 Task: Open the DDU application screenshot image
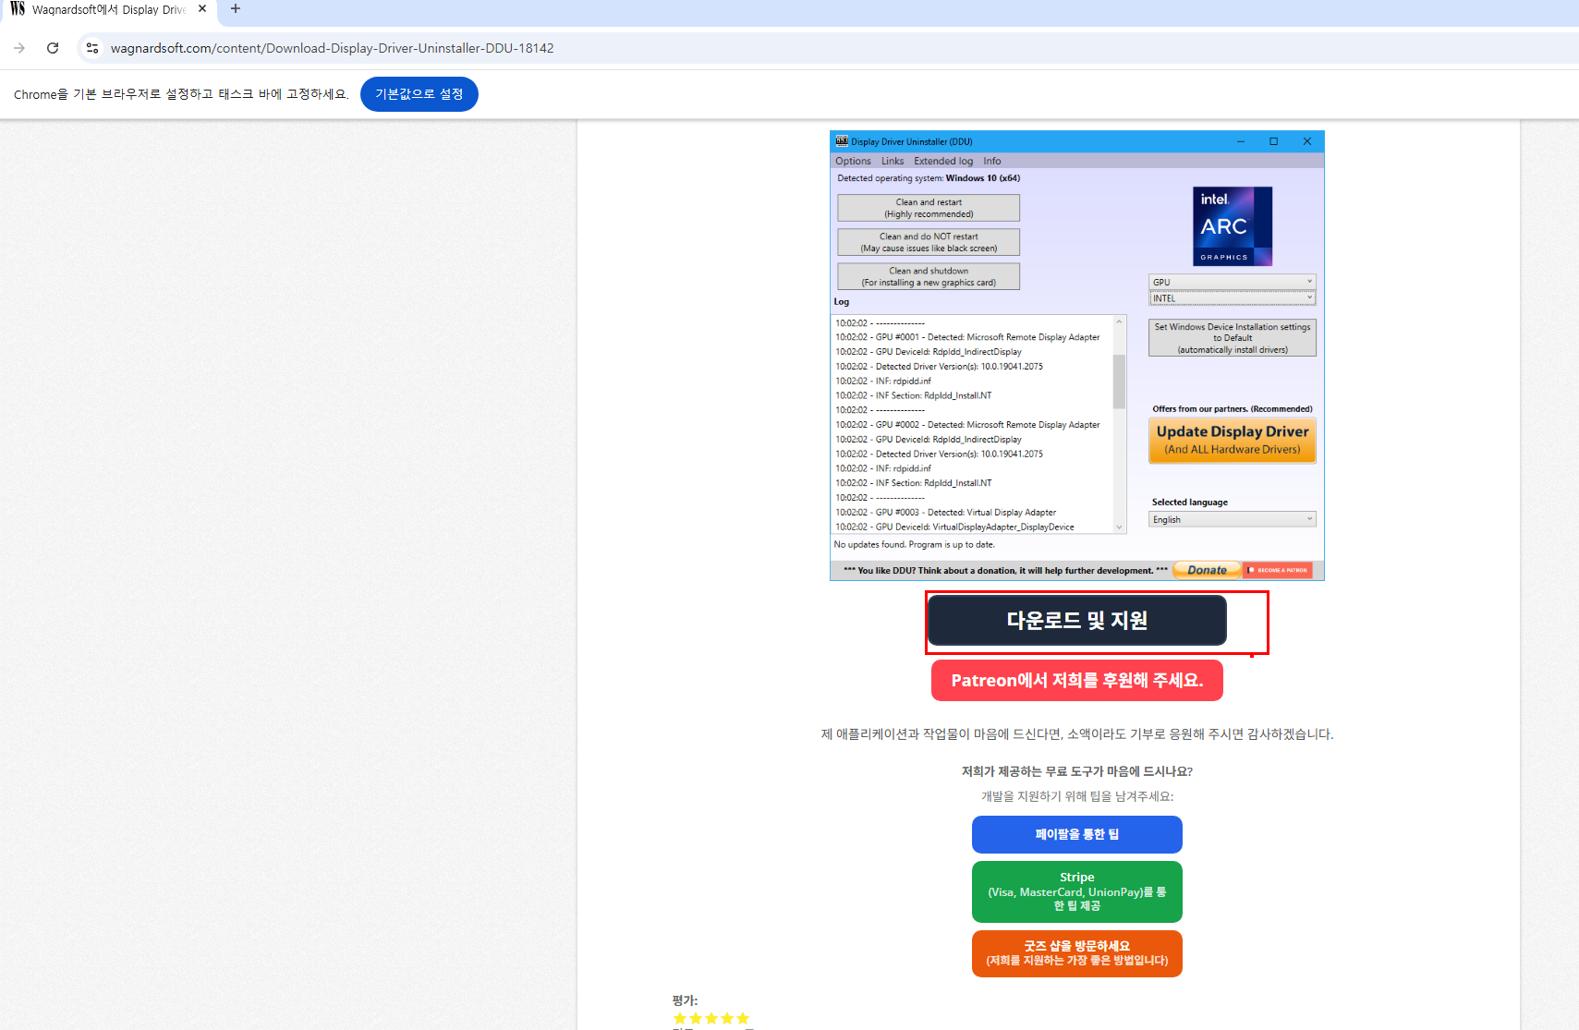pyautogui.click(x=1076, y=356)
